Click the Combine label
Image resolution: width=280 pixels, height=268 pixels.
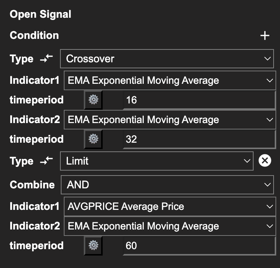(32, 185)
